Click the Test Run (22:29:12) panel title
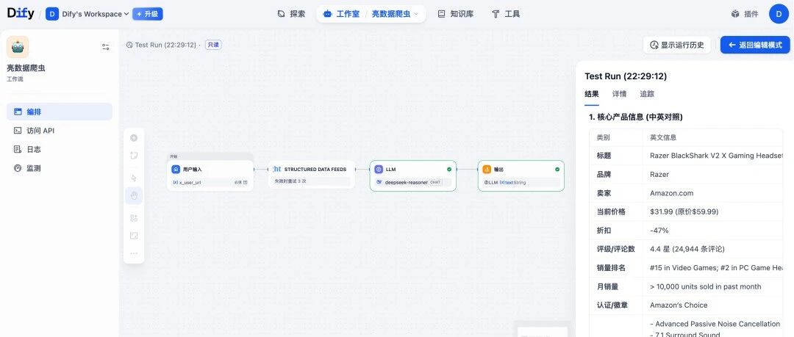 pos(626,76)
